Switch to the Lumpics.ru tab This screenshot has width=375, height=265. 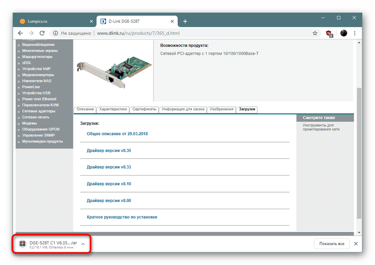[x=56, y=22]
